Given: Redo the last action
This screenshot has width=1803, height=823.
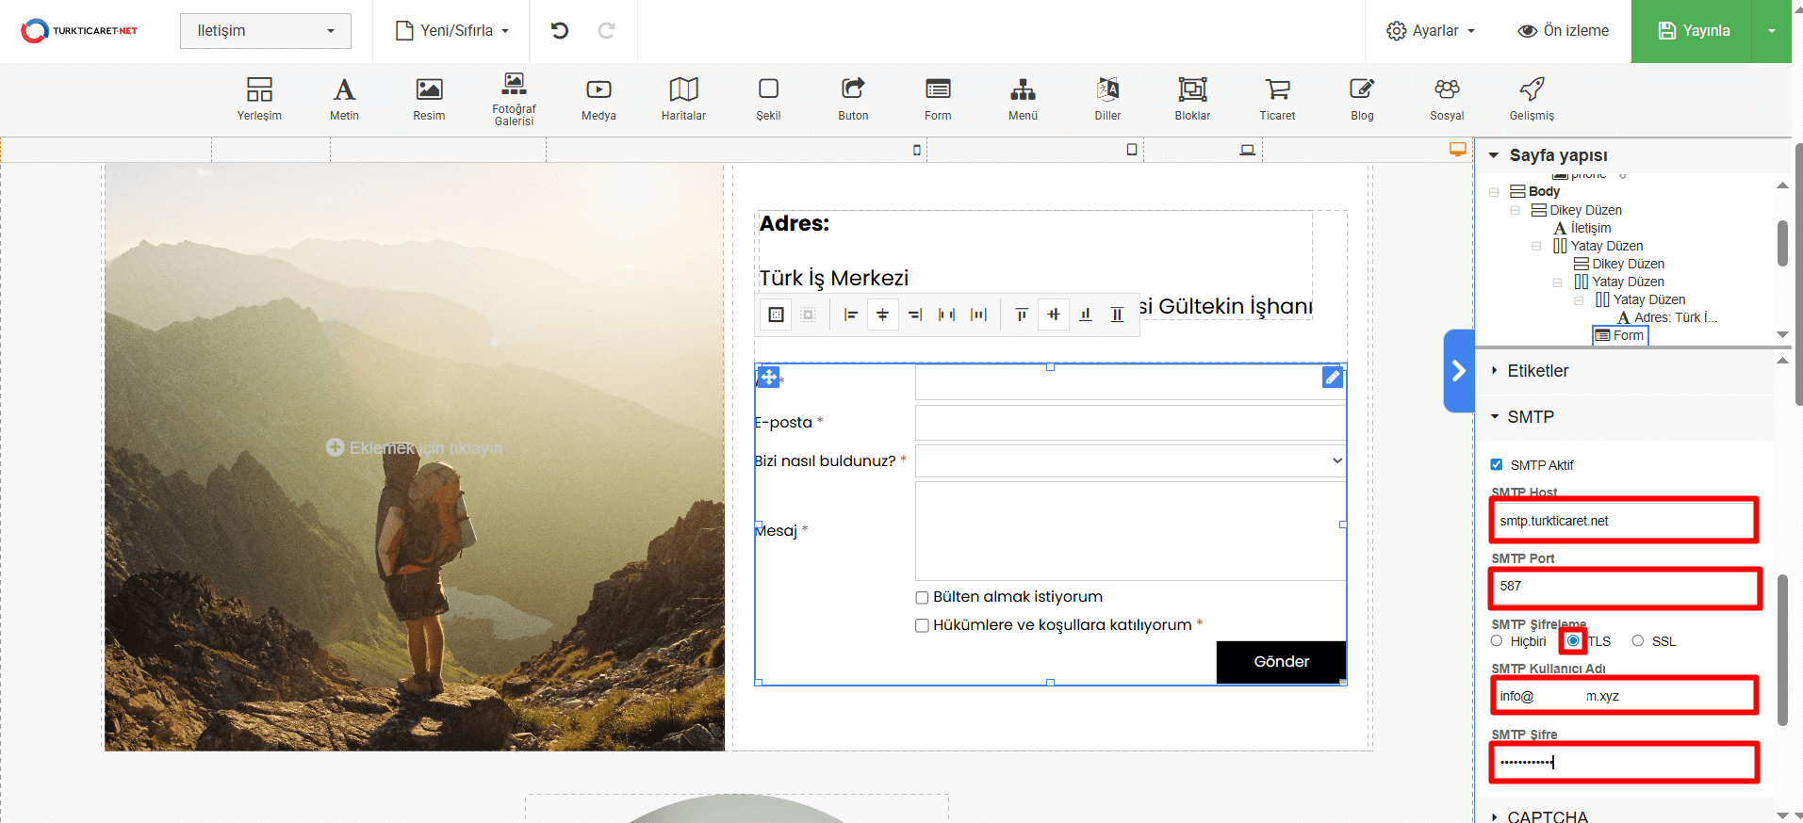Looking at the screenshot, I should pyautogui.click(x=607, y=30).
